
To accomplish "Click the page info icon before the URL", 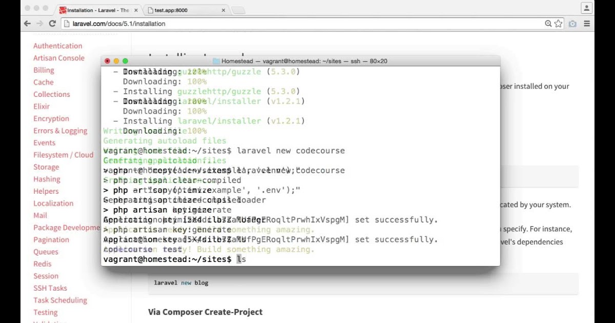I will click(x=66, y=24).
